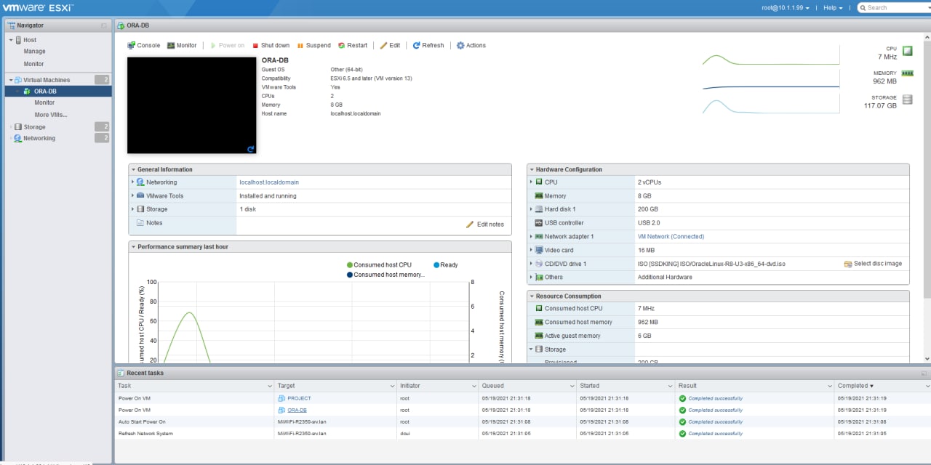Click the VMware ESXi logo
This screenshot has height=465, width=931.
point(36,7)
